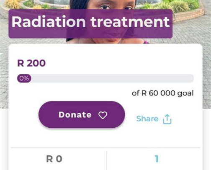Select the 'of R 60 000 goal' text
The width and height of the screenshot is (211, 170).
pyautogui.click(x=163, y=93)
